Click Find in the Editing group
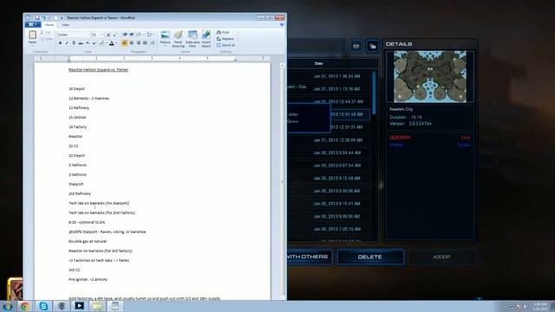This screenshot has height=312, width=555. click(x=223, y=32)
